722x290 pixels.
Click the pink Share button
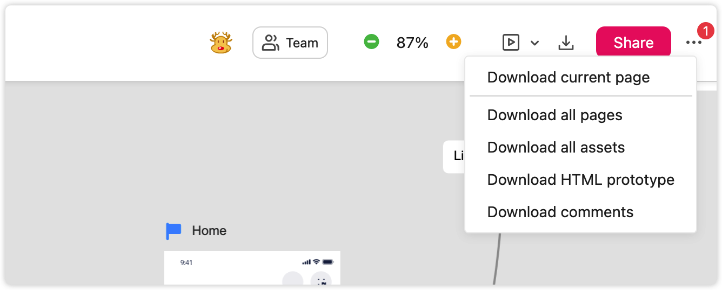(633, 43)
